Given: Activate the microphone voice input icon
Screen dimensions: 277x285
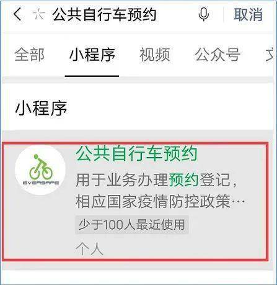Looking at the screenshot, I should pyautogui.click(x=204, y=14).
